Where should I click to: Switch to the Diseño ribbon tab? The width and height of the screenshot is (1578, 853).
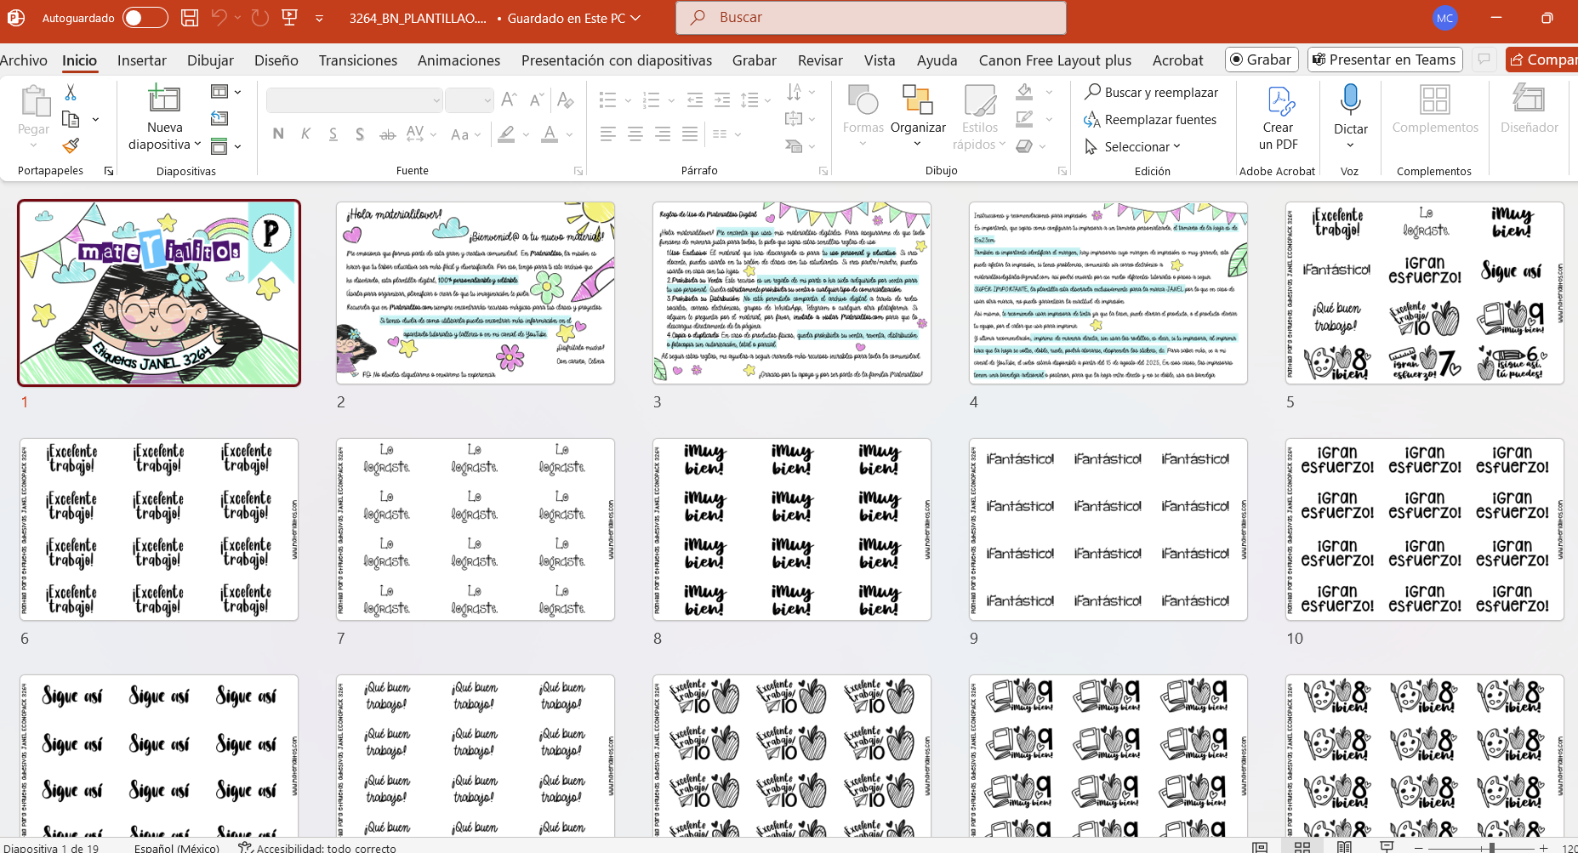coord(276,60)
